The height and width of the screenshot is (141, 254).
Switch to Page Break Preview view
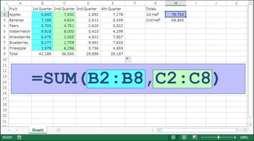[x=195, y=137]
